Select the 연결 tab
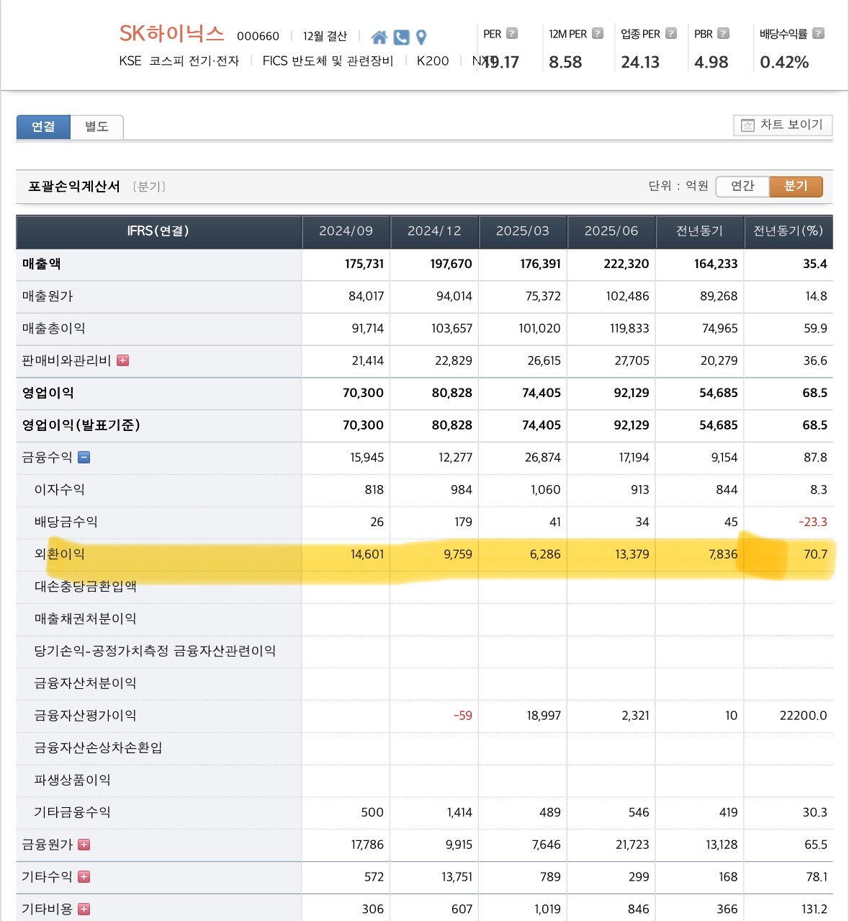This screenshot has height=921, width=849. (43, 127)
